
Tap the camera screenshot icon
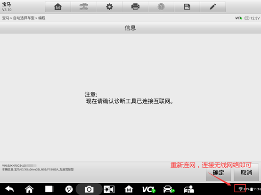89,189
